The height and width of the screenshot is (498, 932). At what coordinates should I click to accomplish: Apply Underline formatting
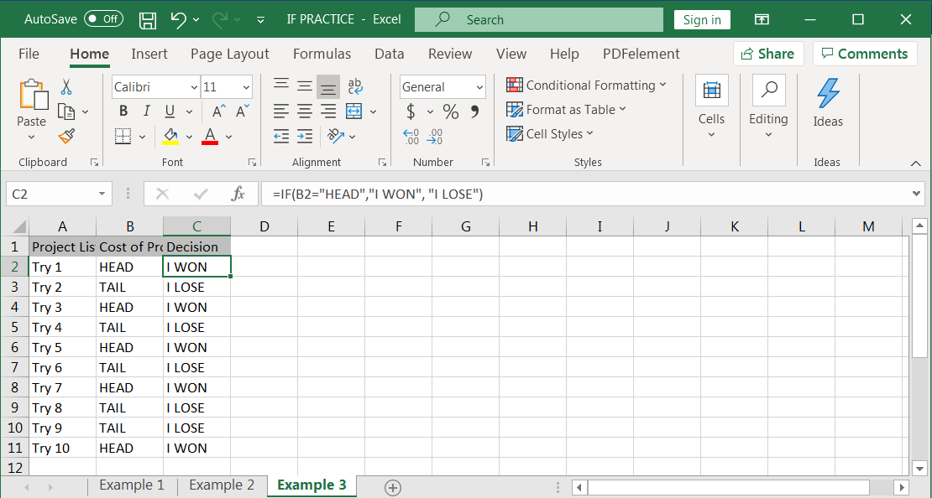[x=170, y=111]
